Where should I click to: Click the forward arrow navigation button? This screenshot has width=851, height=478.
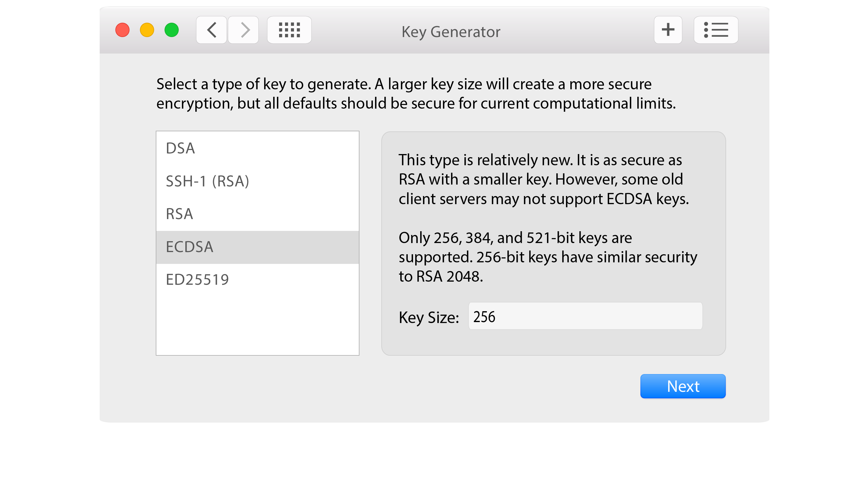click(244, 30)
